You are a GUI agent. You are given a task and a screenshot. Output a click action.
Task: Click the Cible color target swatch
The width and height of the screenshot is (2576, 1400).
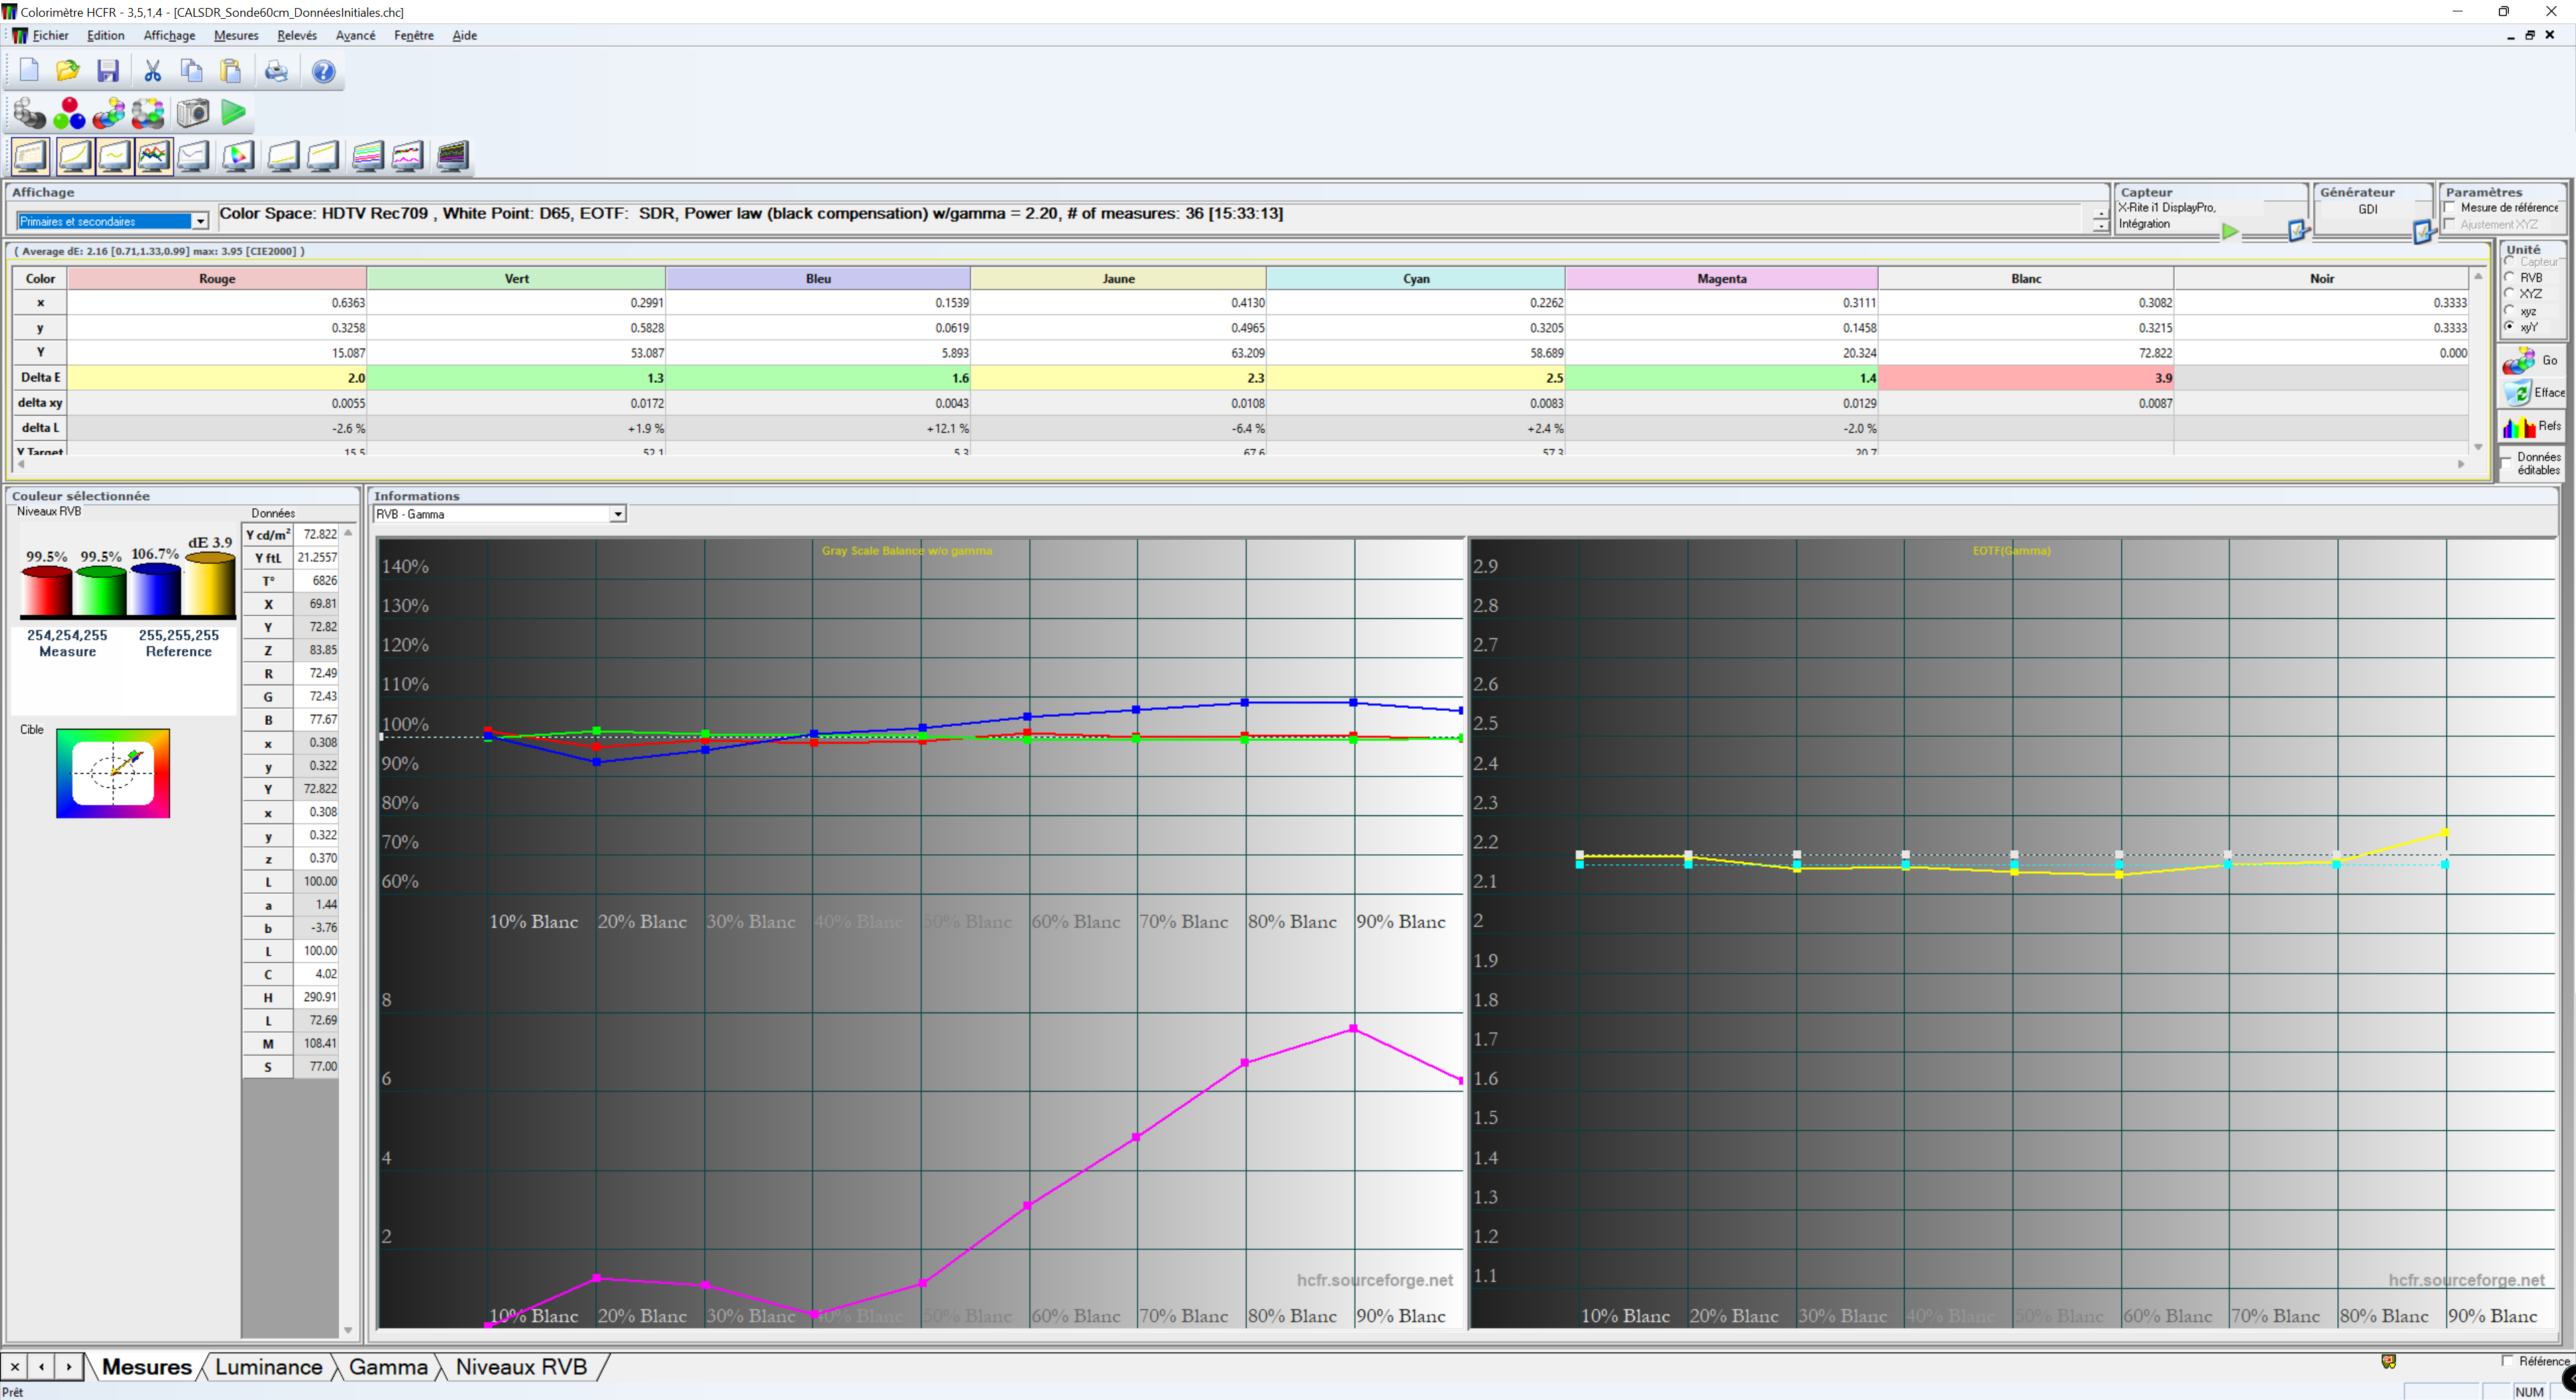[113, 772]
